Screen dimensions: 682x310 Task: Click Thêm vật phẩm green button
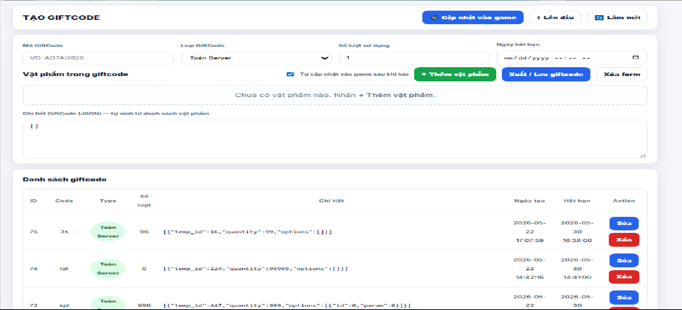(455, 74)
